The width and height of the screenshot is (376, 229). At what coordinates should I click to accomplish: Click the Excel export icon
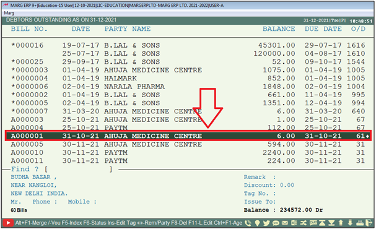click(294, 223)
